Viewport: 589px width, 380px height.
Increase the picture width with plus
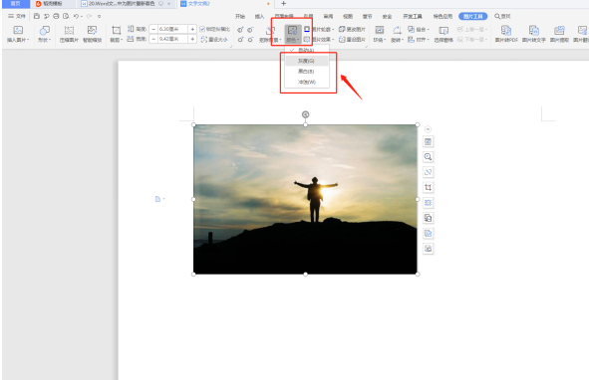(x=192, y=39)
